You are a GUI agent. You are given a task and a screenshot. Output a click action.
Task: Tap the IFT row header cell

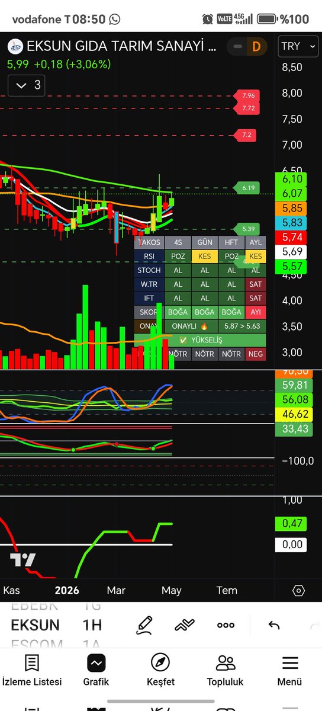[x=149, y=298]
